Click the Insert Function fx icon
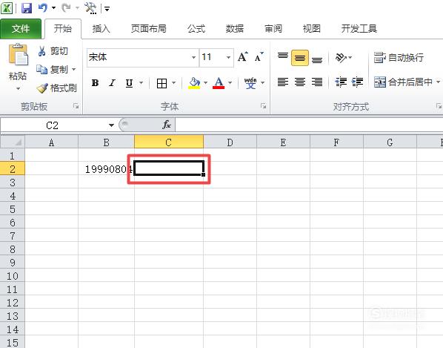Image resolution: width=443 pixels, height=348 pixels. tap(167, 125)
